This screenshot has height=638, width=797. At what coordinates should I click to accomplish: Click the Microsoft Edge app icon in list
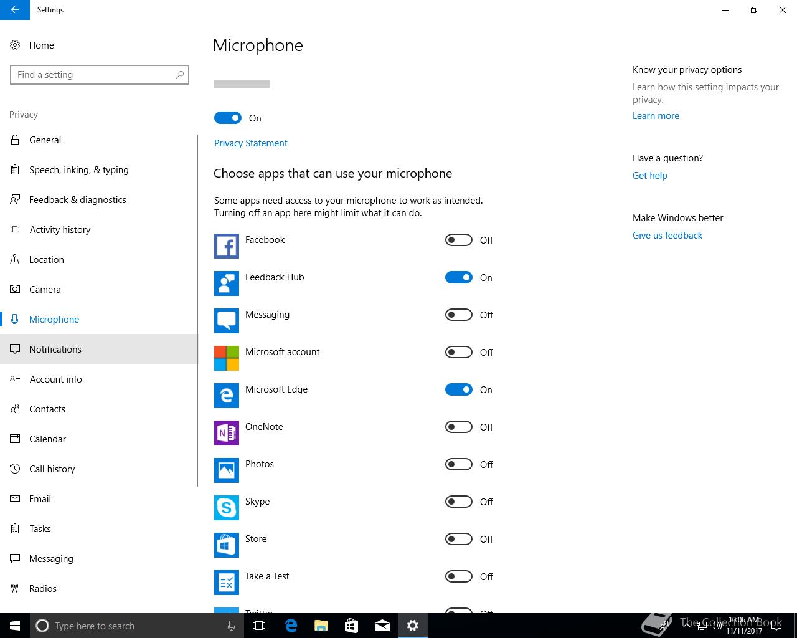[x=227, y=396]
